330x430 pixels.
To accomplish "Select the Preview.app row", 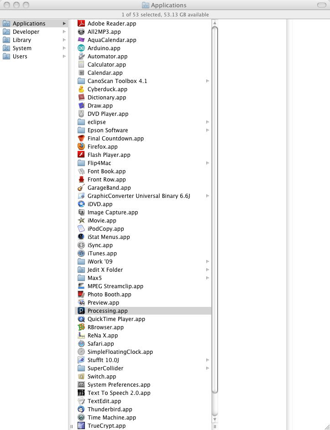I will [143, 302].
